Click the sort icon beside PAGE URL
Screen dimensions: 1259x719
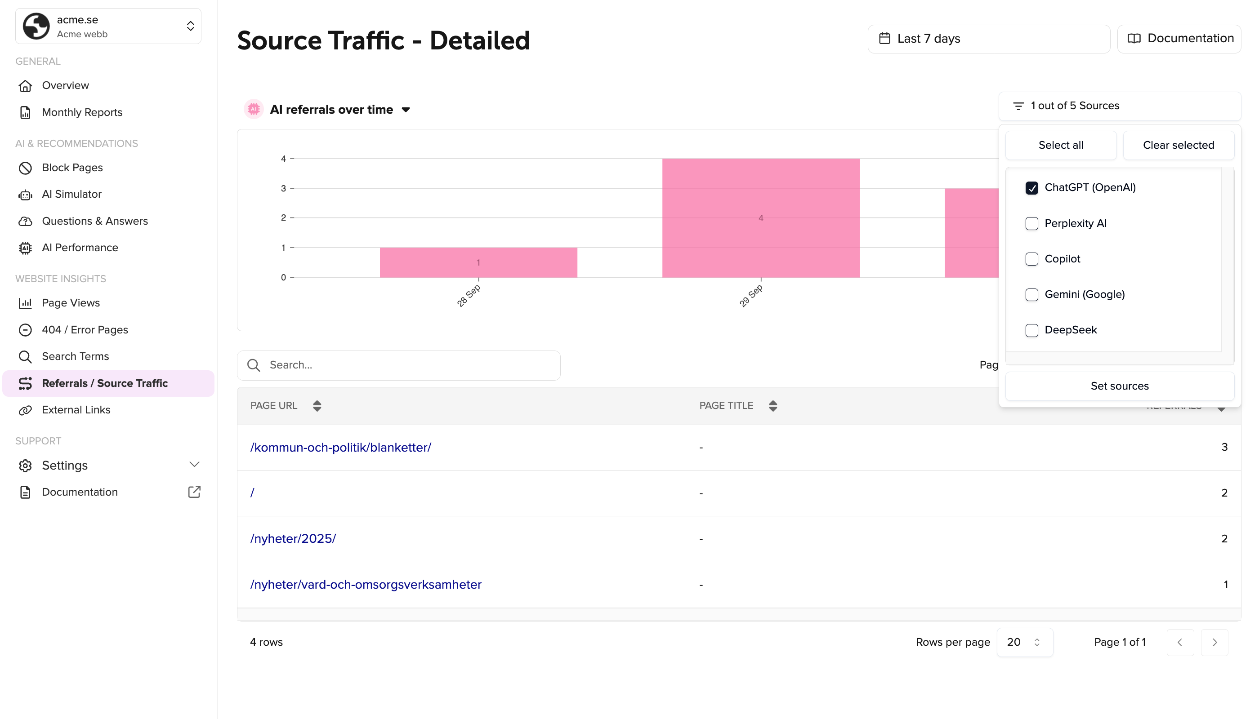pyautogui.click(x=317, y=406)
